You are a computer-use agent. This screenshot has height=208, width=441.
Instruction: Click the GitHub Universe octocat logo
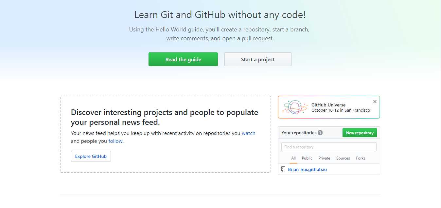click(x=295, y=107)
